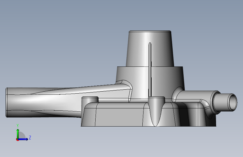The width and height of the screenshot is (243, 157).
Task: Select the small pipe opening on the right
Action: click(x=233, y=102)
